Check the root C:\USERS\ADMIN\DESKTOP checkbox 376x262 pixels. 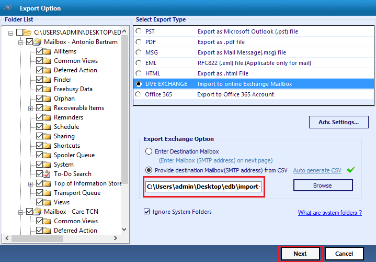(x=20, y=32)
